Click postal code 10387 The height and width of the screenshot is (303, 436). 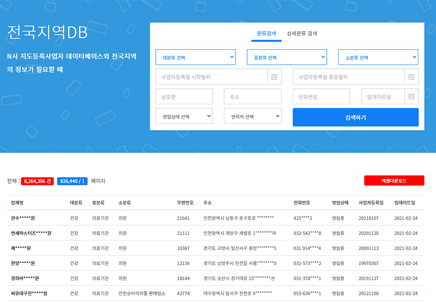pyautogui.click(x=183, y=248)
